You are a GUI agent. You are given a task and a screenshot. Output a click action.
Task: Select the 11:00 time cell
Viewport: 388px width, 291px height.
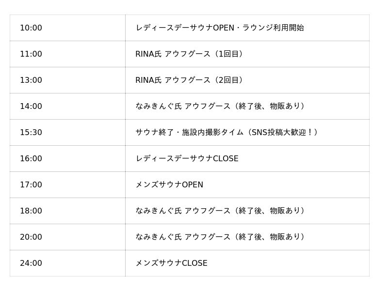click(31, 54)
